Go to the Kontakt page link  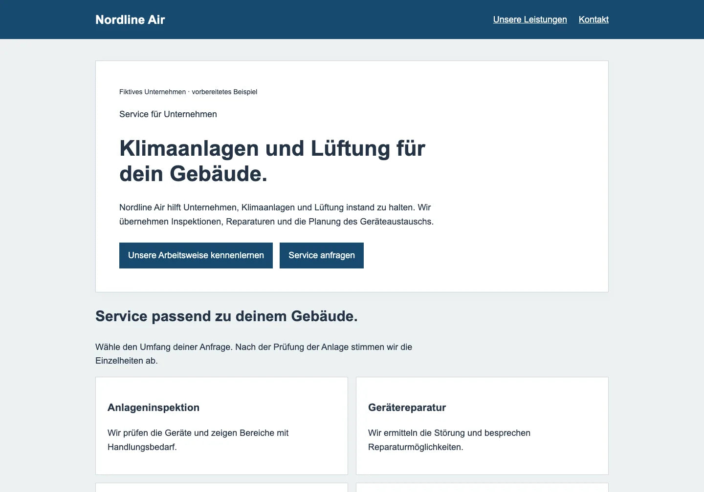[x=594, y=20]
